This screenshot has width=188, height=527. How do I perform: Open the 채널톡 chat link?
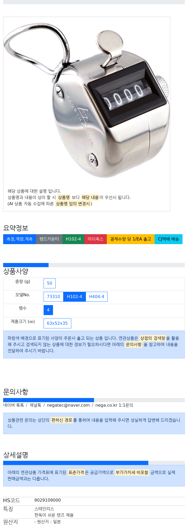click(x=35, y=405)
